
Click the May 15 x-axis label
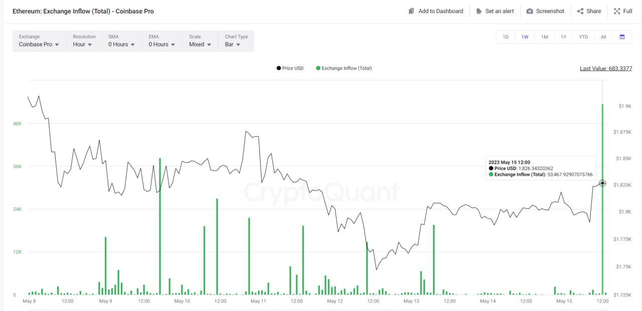[x=564, y=301]
